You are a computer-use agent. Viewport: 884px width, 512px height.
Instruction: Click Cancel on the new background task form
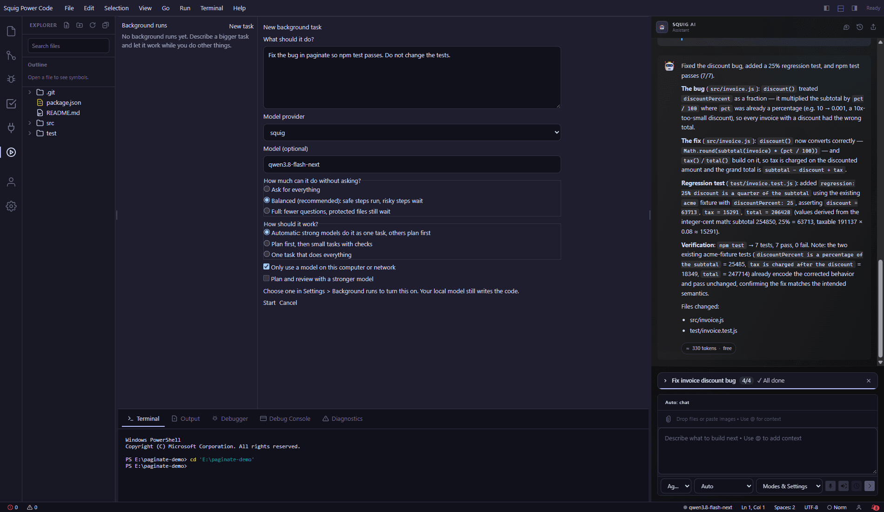pos(288,303)
